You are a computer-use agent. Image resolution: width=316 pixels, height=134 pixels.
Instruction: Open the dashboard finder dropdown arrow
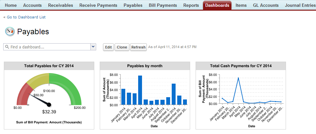(x=93, y=47)
